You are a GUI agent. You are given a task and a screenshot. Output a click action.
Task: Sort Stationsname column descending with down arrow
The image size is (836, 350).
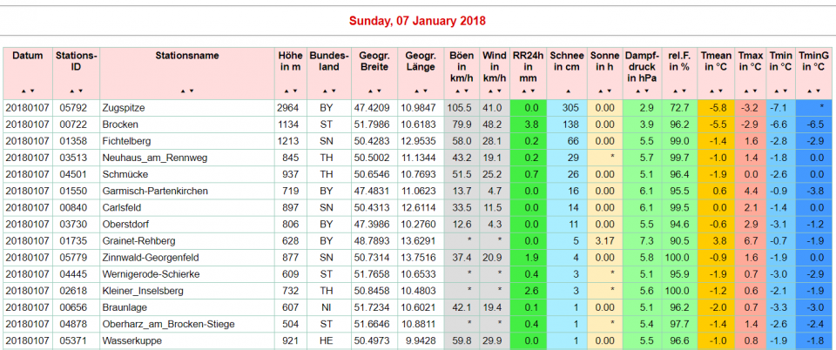coord(191,91)
